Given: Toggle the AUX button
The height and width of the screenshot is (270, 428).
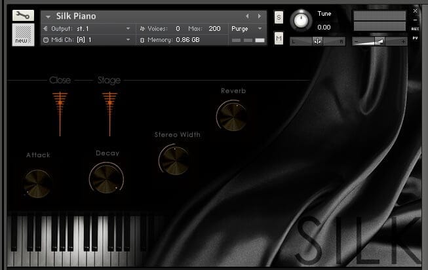Looking at the screenshot, I should click(415, 29).
